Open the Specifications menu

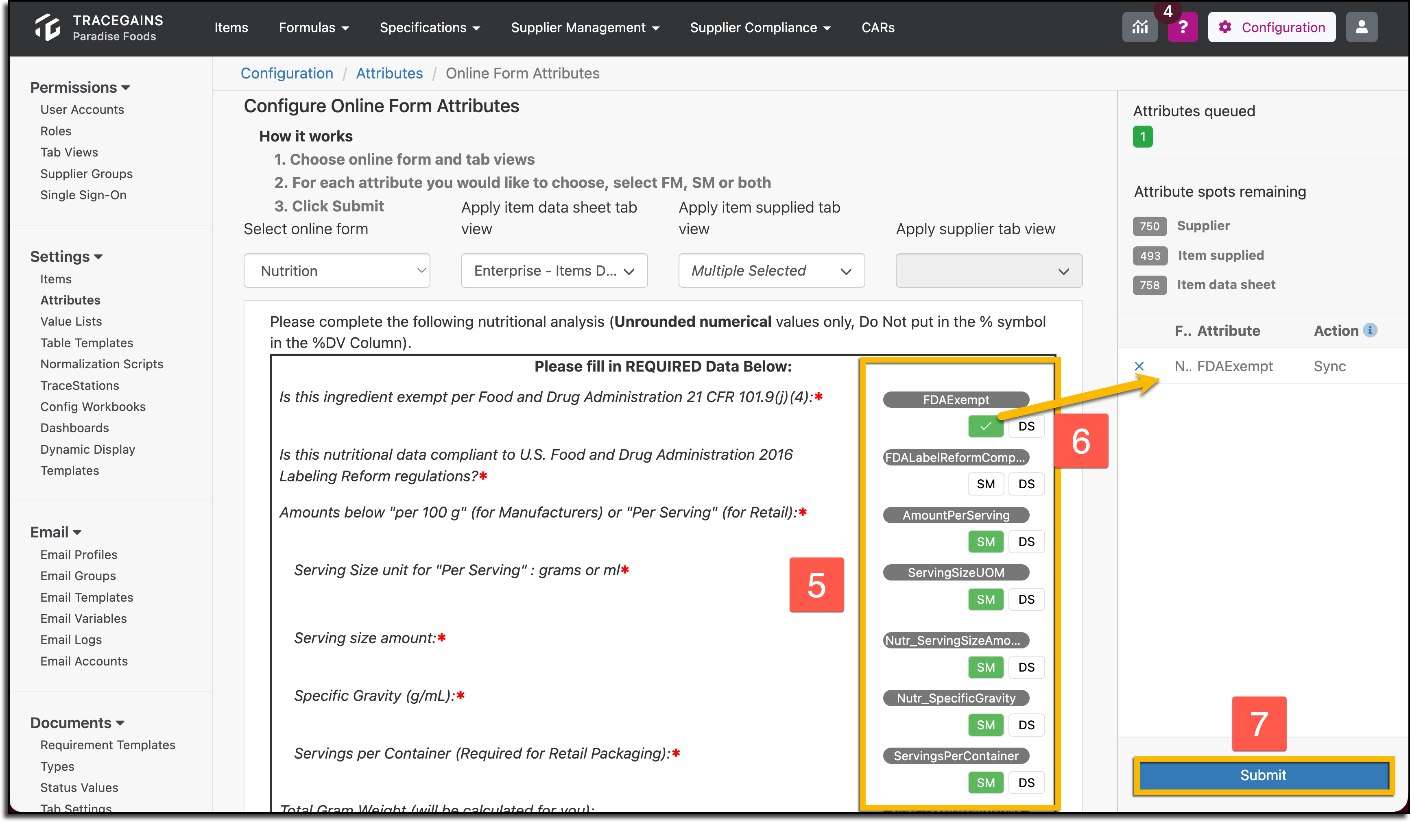pyautogui.click(x=430, y=27)
